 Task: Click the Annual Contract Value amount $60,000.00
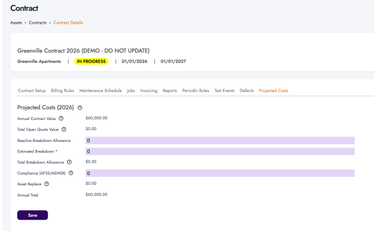point(96,118)
